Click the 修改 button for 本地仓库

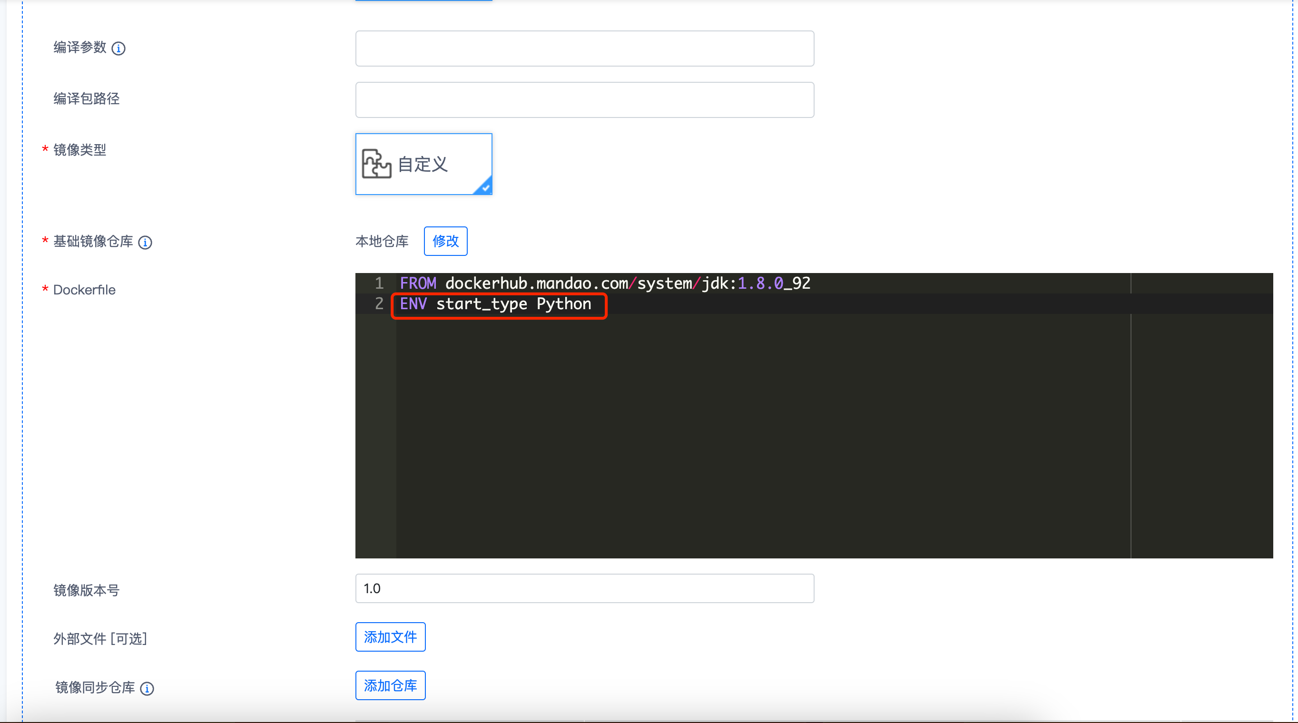point(445,241)
